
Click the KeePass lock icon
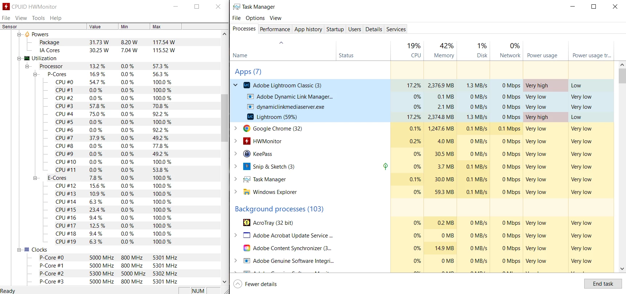tap(246, 154)
